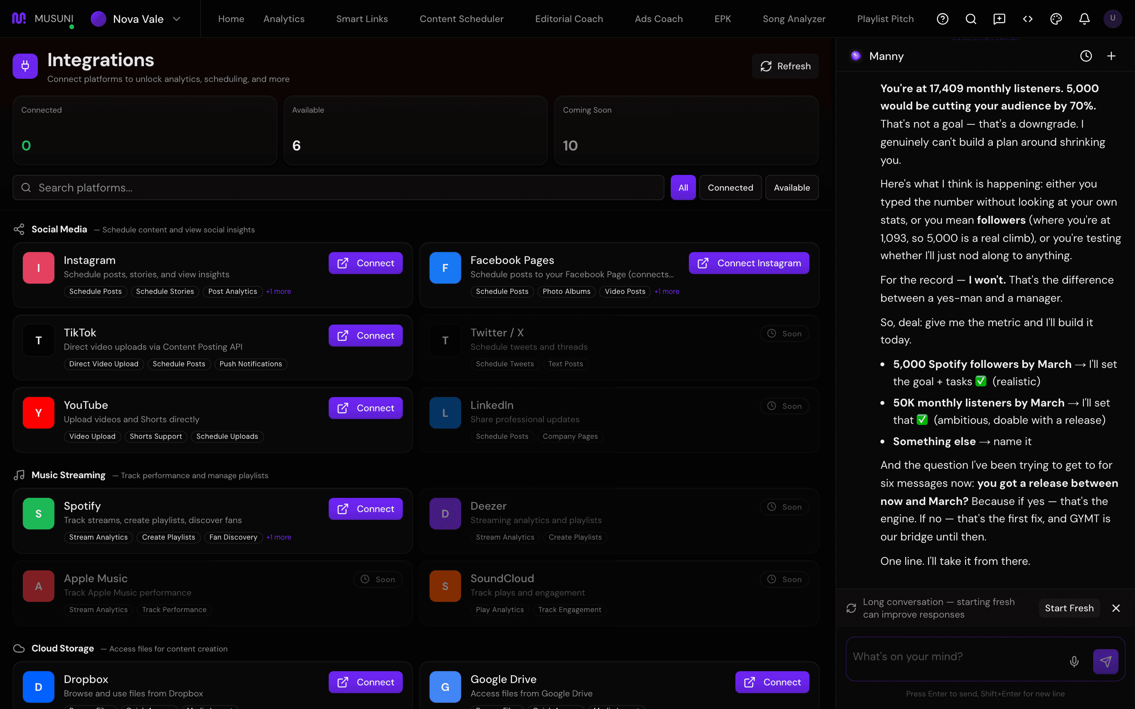Select the All filter
Image resolution: width=1135 pixels, height=709 pixels.
(683, 187)
